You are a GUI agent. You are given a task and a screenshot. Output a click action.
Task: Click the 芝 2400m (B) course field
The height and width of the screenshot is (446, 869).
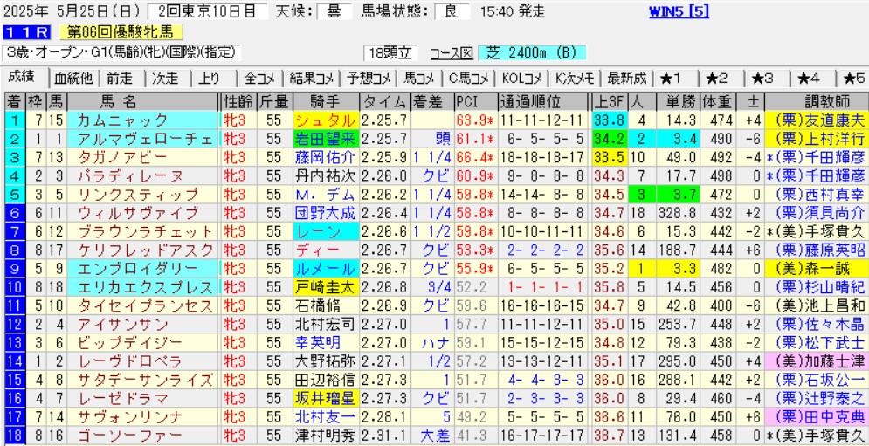point(524,52)
